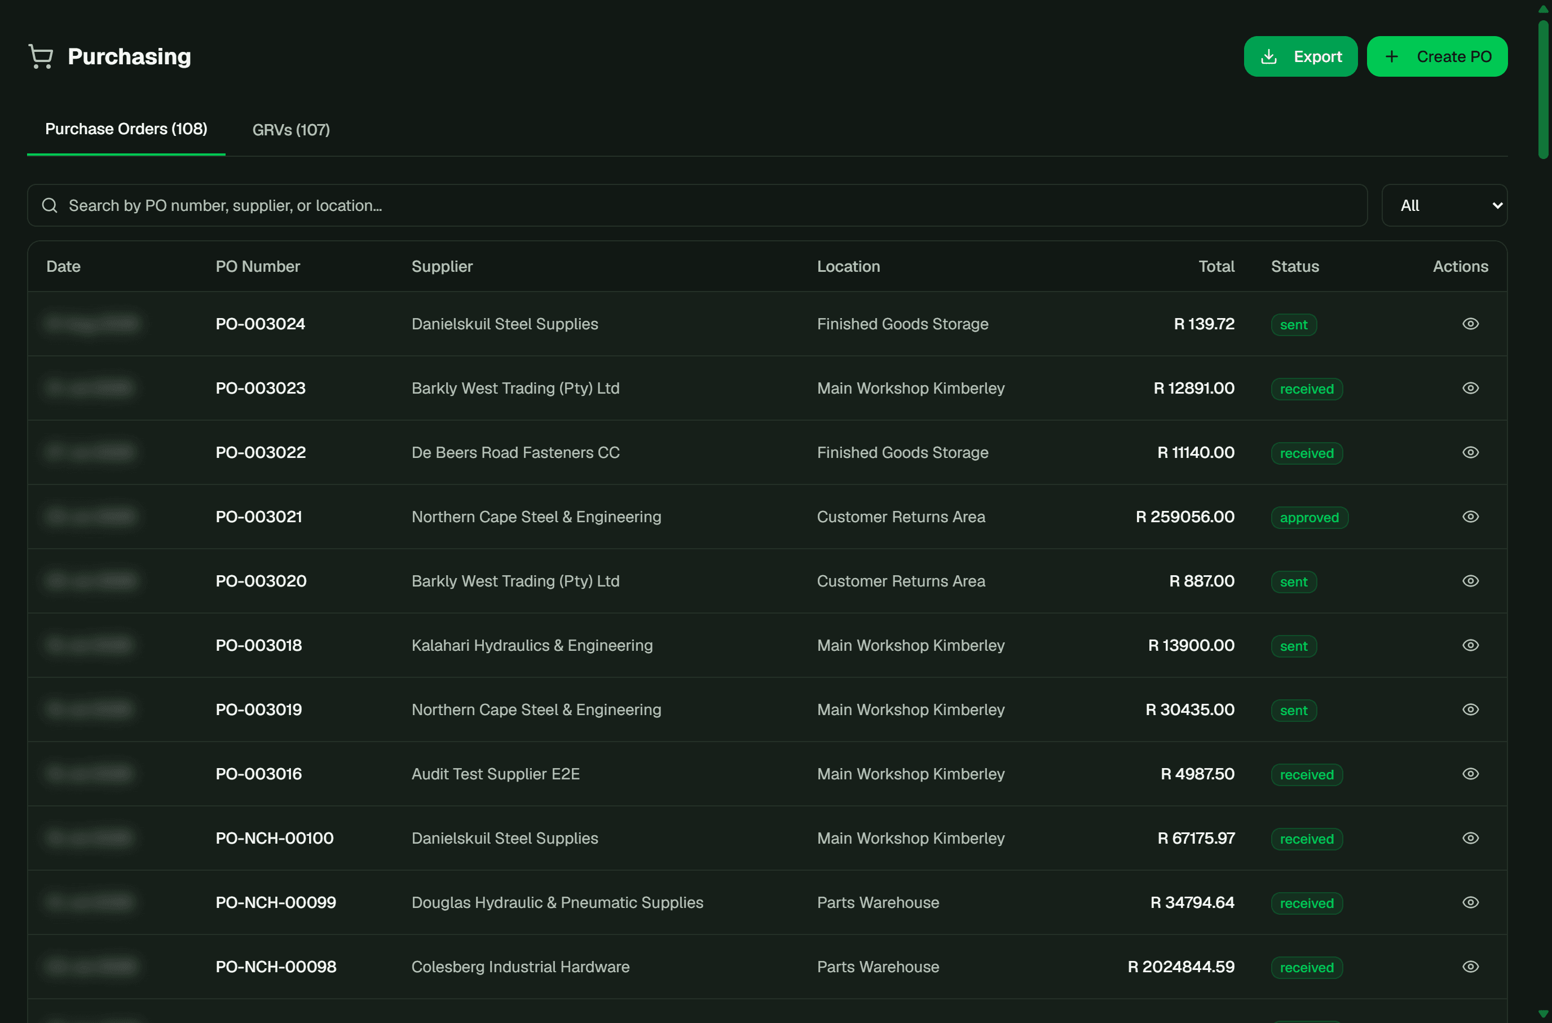Open the All status filter dropdown

click(1444, 205)
